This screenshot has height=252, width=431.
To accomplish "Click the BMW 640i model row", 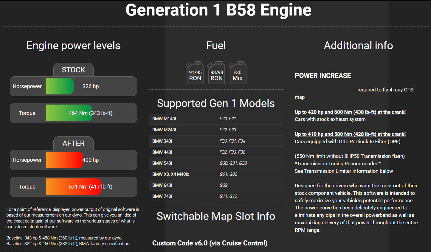I will coord(216,185).
